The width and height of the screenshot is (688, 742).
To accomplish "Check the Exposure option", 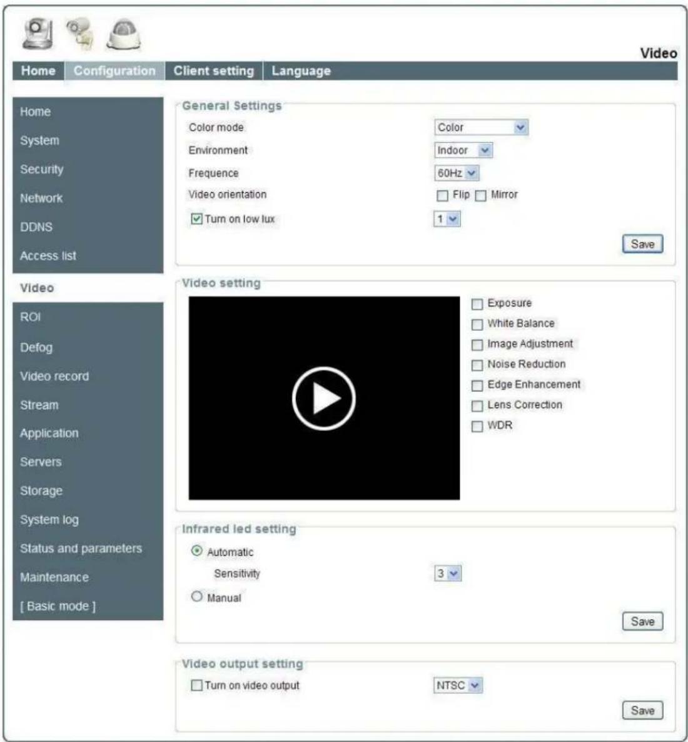I will [477, 304].
